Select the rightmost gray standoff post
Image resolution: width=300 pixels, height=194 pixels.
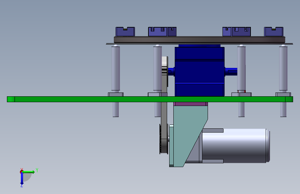point(283,68)
